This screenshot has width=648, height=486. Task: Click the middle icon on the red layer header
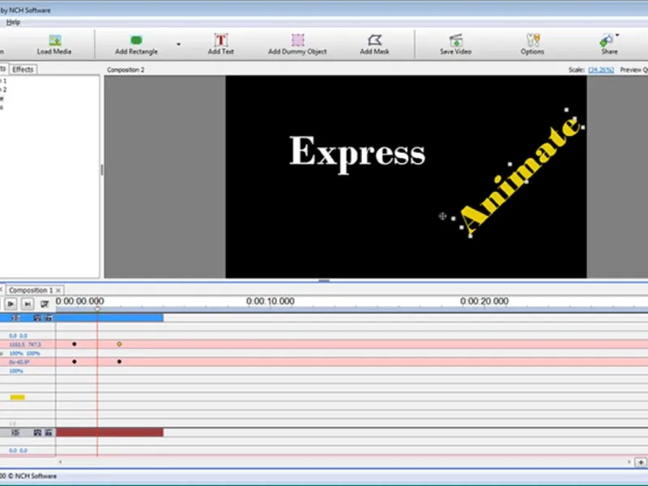point(37,433)
